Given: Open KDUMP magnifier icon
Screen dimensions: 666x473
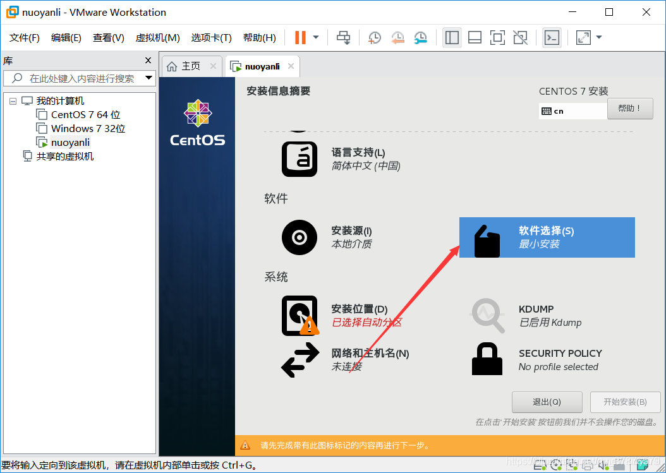Looking at the screenshot, I should tap(487, 316).
